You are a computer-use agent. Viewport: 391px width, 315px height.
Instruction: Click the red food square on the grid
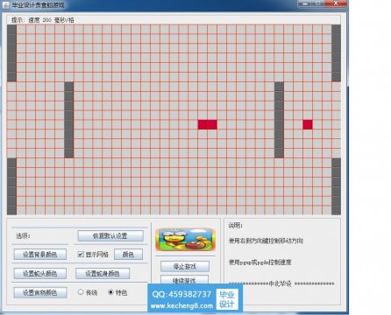[x=308, y=124]
